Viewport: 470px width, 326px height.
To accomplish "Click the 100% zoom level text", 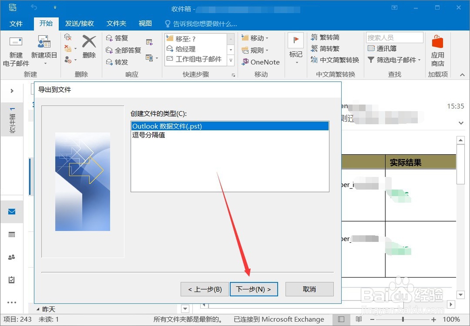I will 451,319.
